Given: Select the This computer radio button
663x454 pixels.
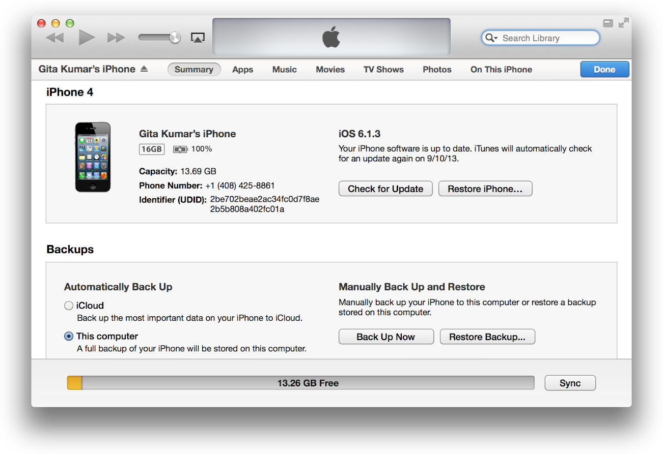Looking at the screenshot, I should (69, 336).
